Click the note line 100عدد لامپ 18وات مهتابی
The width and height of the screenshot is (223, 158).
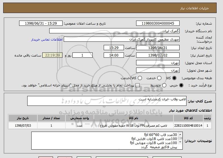point(153,143)
